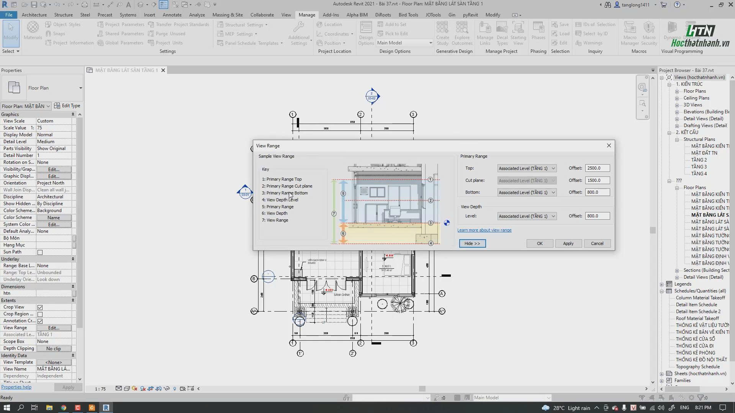The width and height of the screenshot is (735, 413).
Task: Launch the Macro Manager
Action: tap(630, 33)
